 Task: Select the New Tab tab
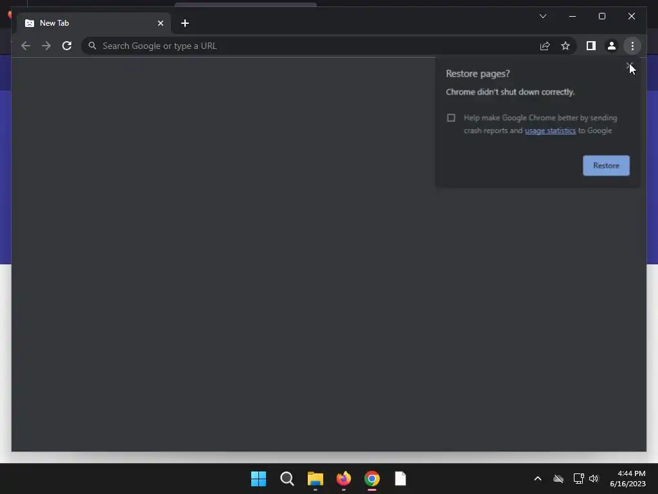pos(94,23)
